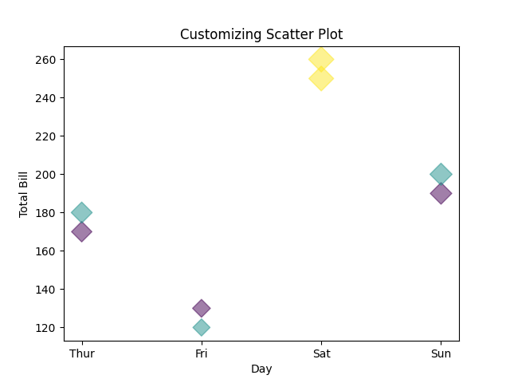The image size is (510, 383).
Task: Click the upper yellow diamond at 260
Action: [320, 58]
